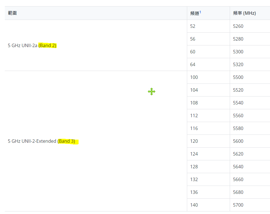The image size is (270, 214).
Task: Select channel 60 cell
Action: tap(208, 52)
